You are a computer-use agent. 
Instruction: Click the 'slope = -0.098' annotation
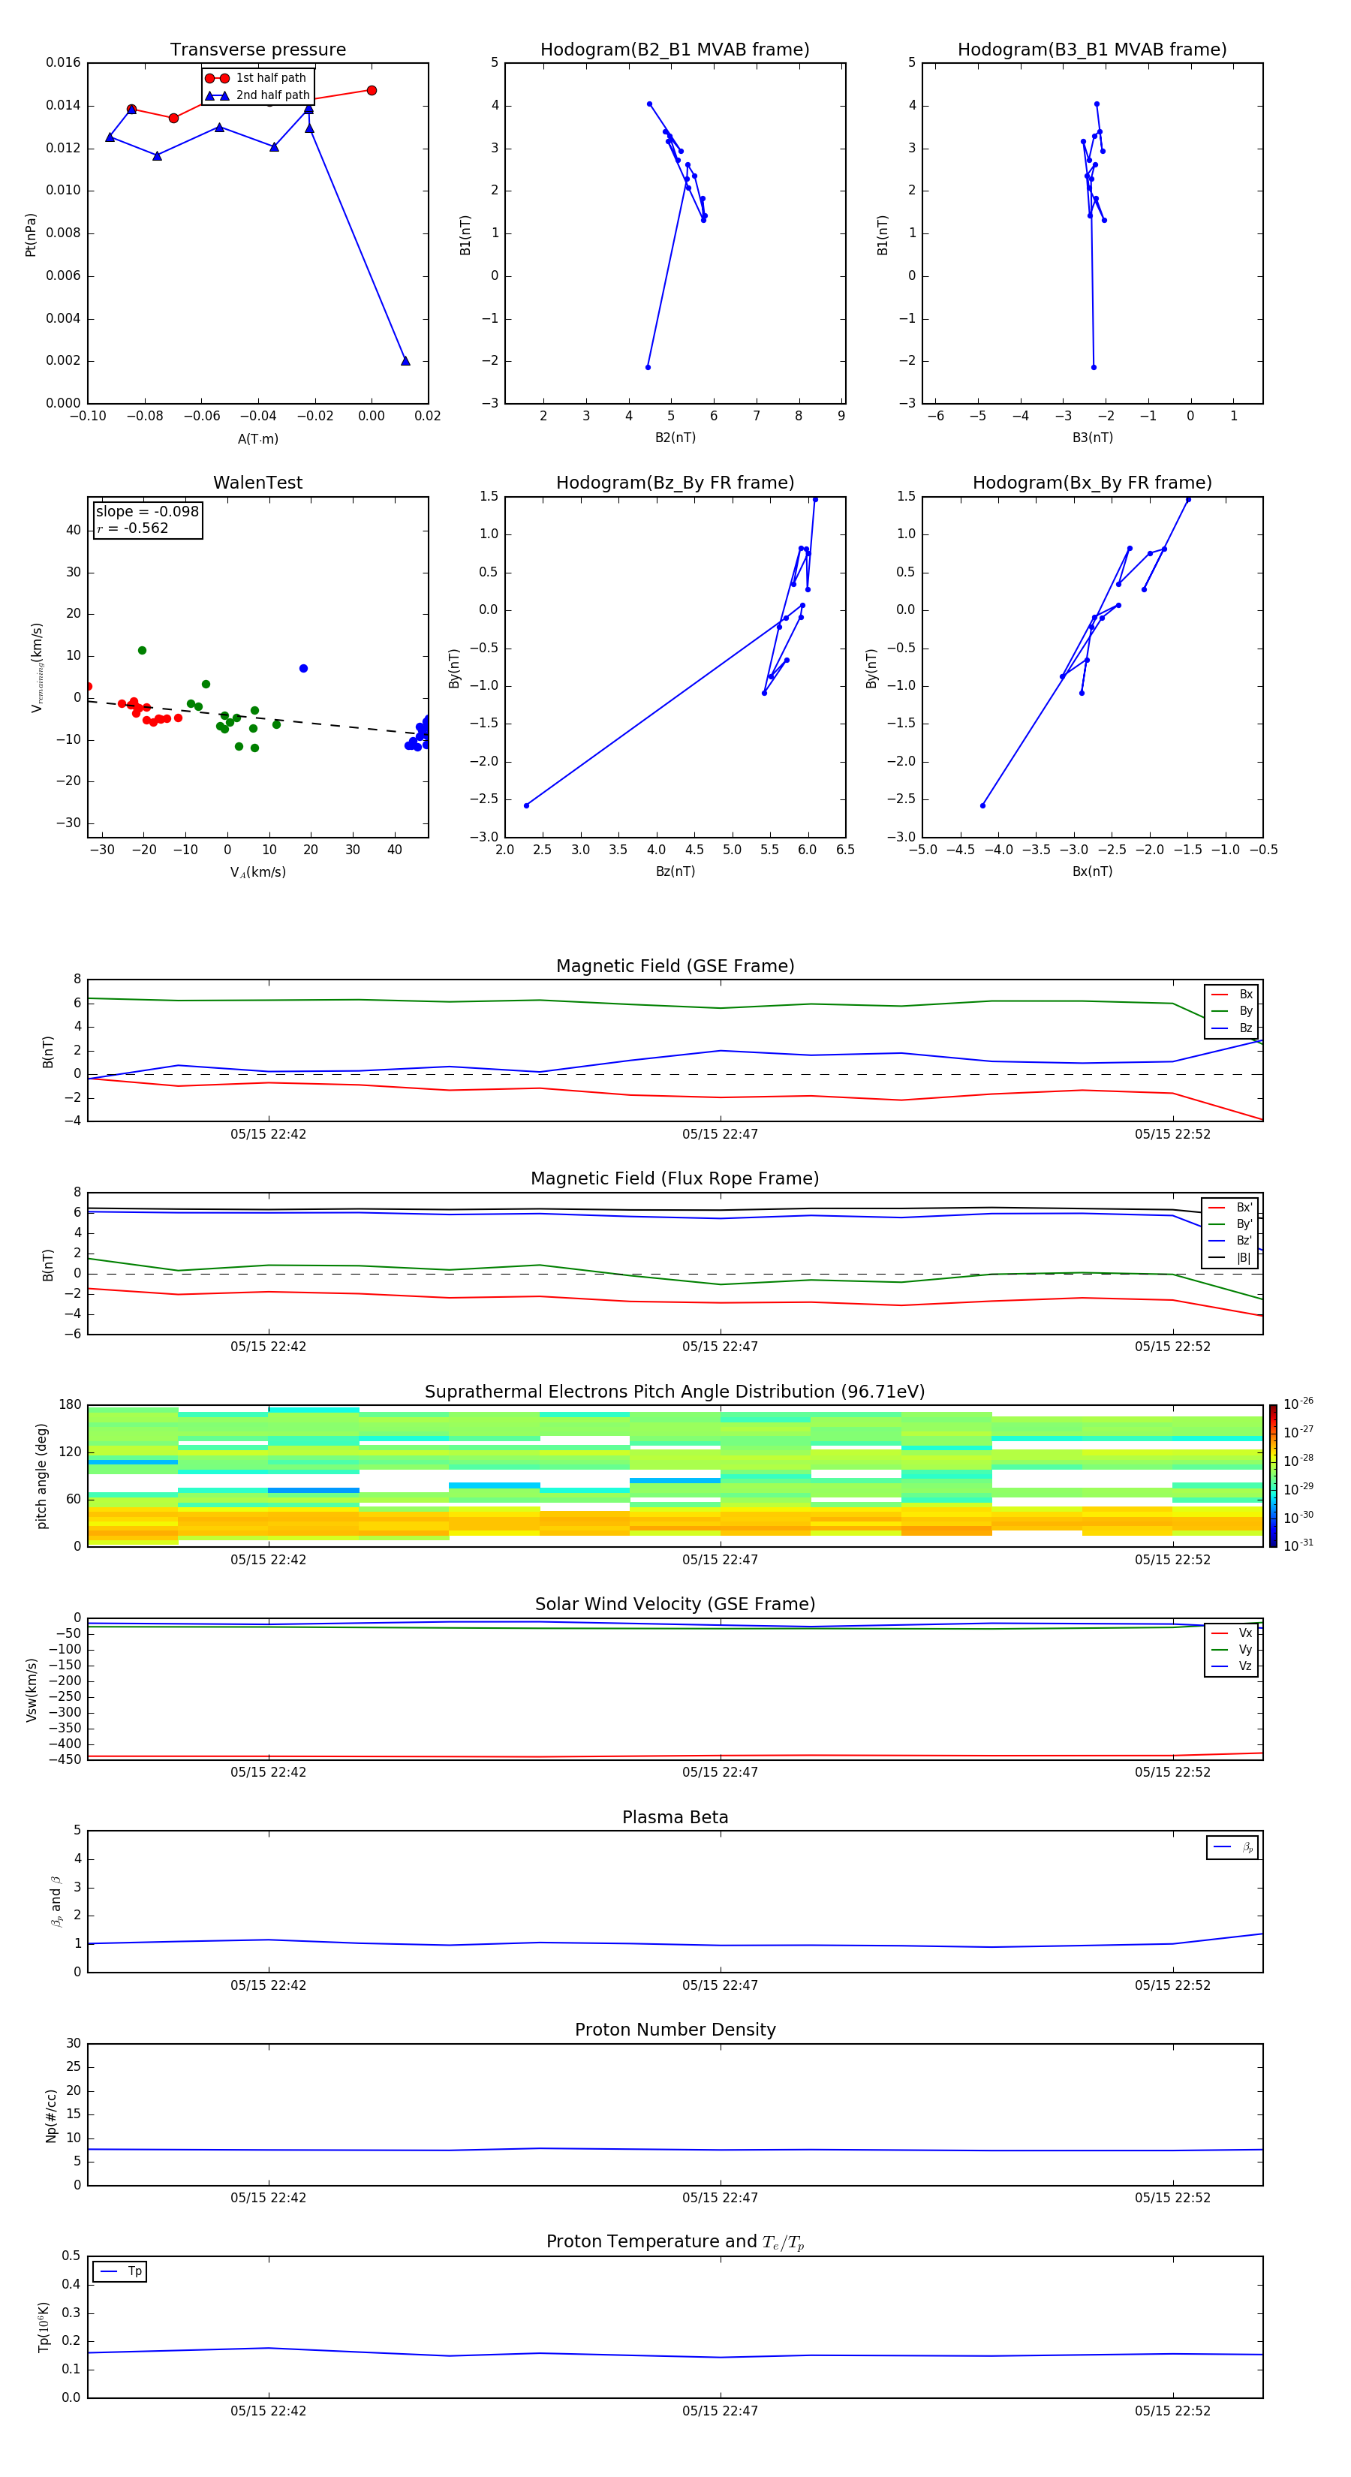coord(147,512)
